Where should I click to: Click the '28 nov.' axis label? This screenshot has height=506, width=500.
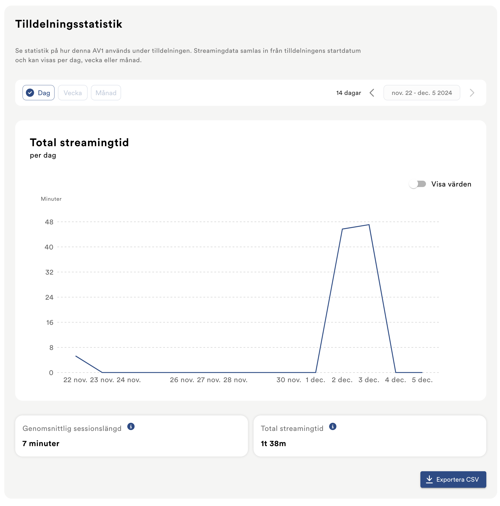point(236,380)
